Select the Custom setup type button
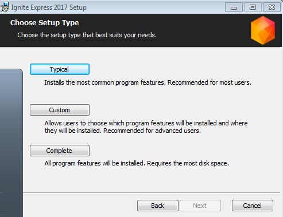This screenshot has height=217, width=283. [60, 110]
